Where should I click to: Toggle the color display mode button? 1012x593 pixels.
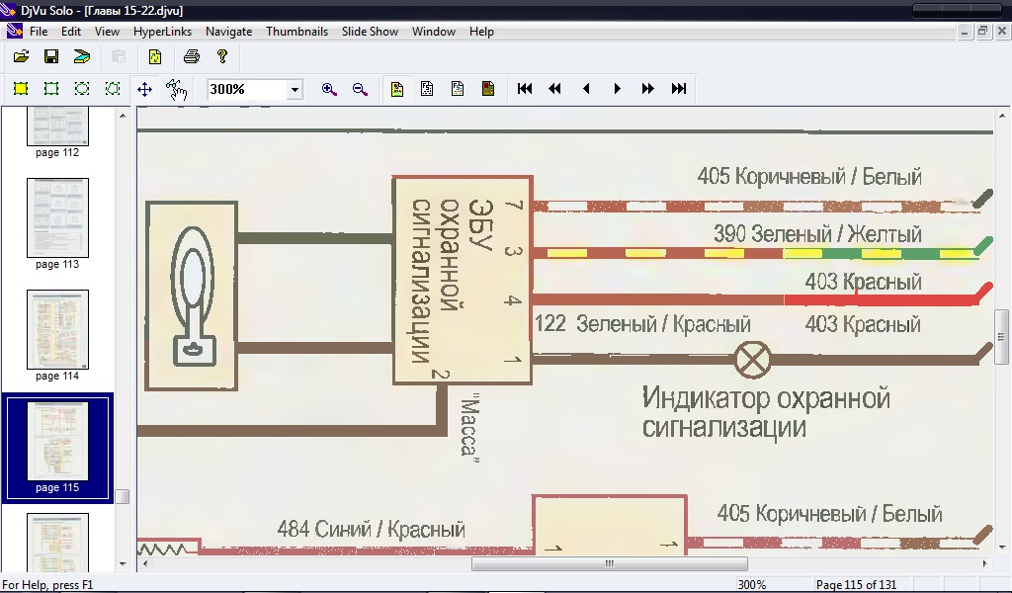tap(397, 89)
